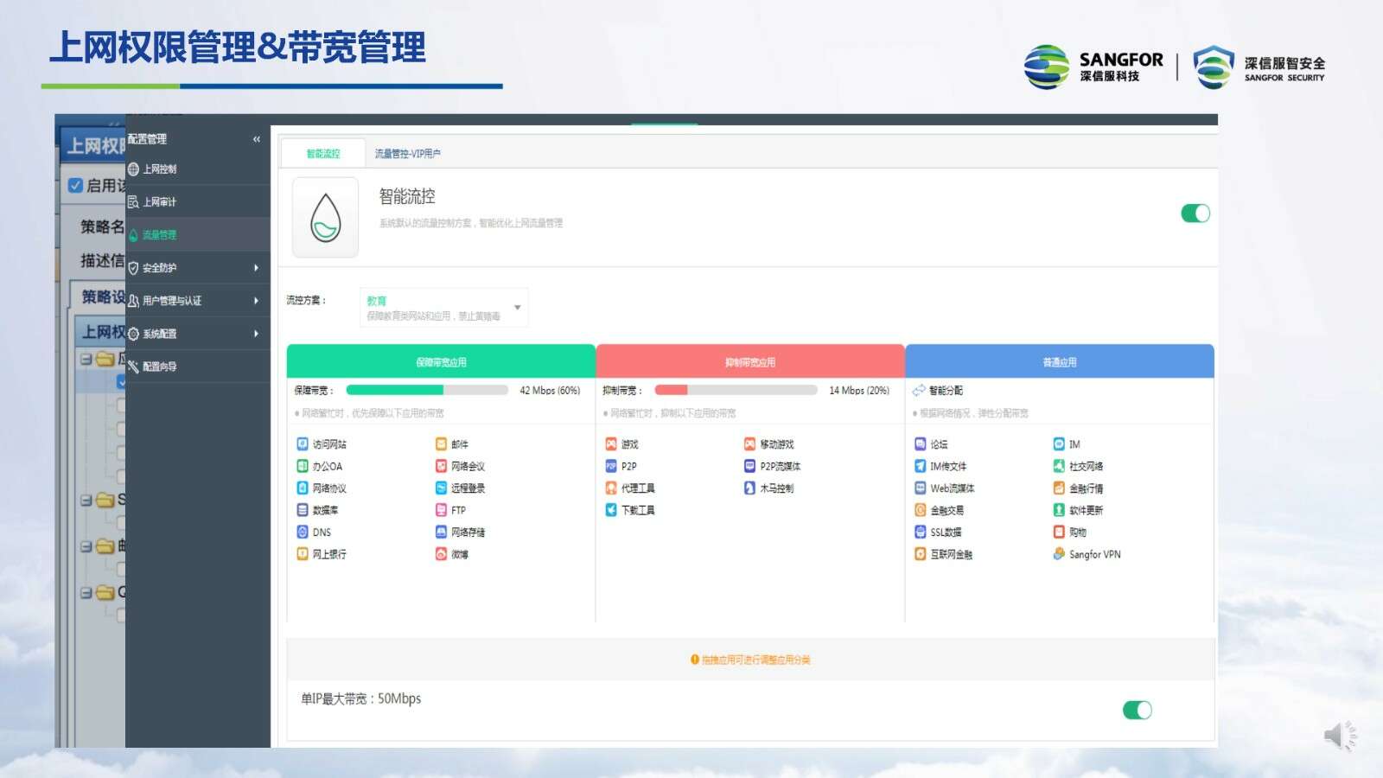Click the 单IP最大带宽 : 50Mbps text
Image resolution: width=1383 pixels, height=778 pixels.
click(361, 698)
